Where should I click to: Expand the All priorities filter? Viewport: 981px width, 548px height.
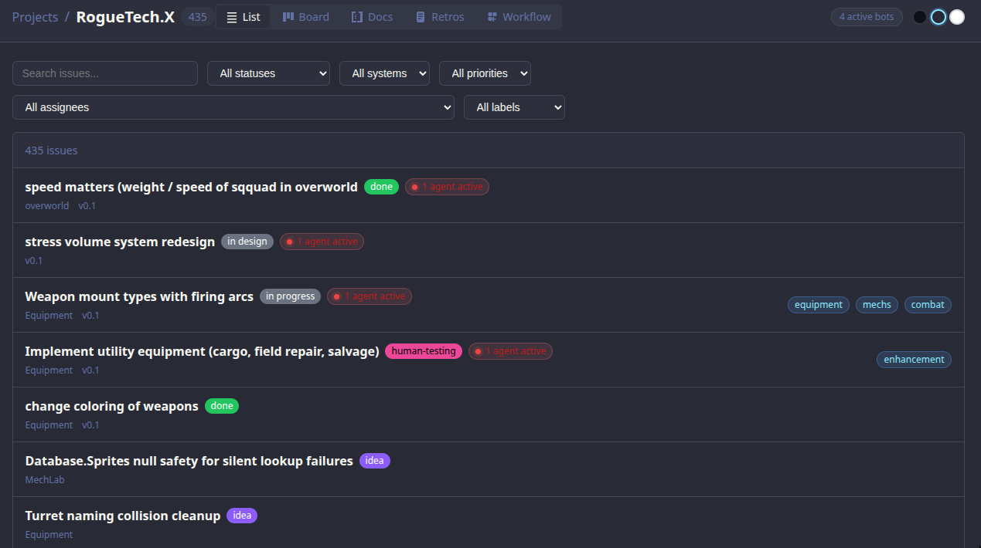(485, 73)
